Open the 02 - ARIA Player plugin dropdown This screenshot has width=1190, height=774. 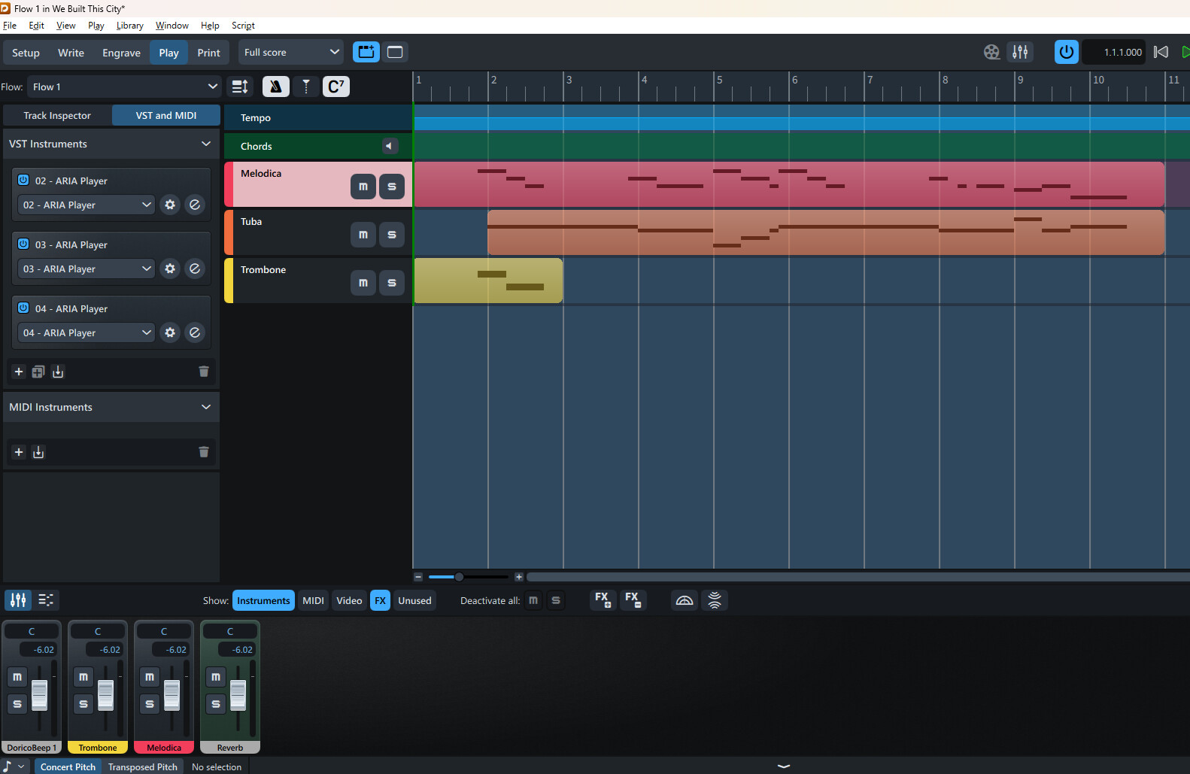click(87, 205)
